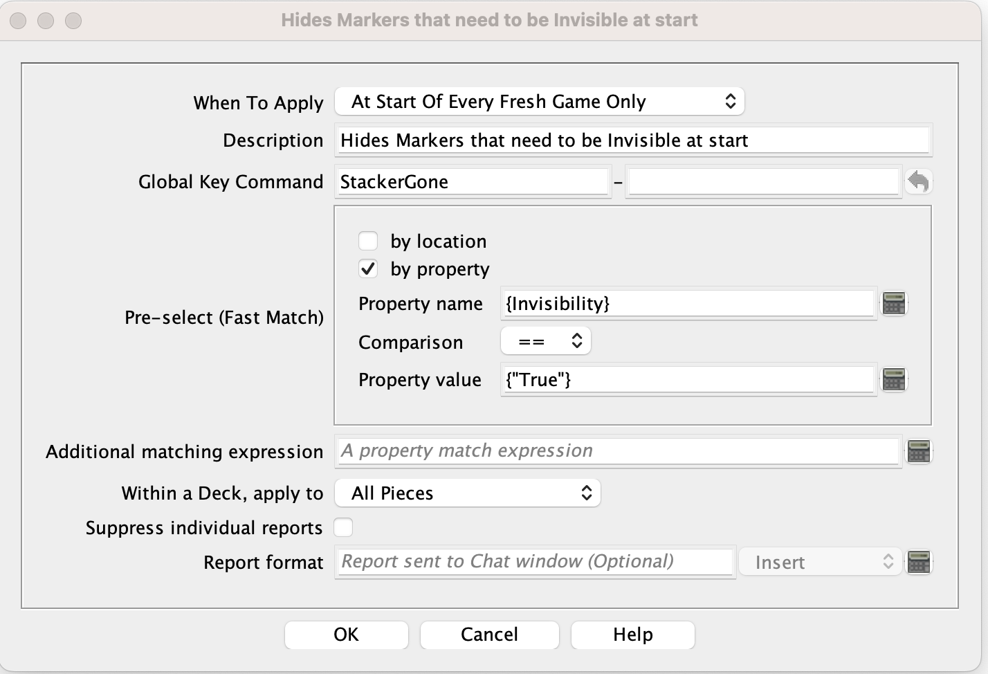Click the Property name field with {Invisibility}
Image resolution: width=988 pixels, height=674 pixels.
(x=688, y=304)
